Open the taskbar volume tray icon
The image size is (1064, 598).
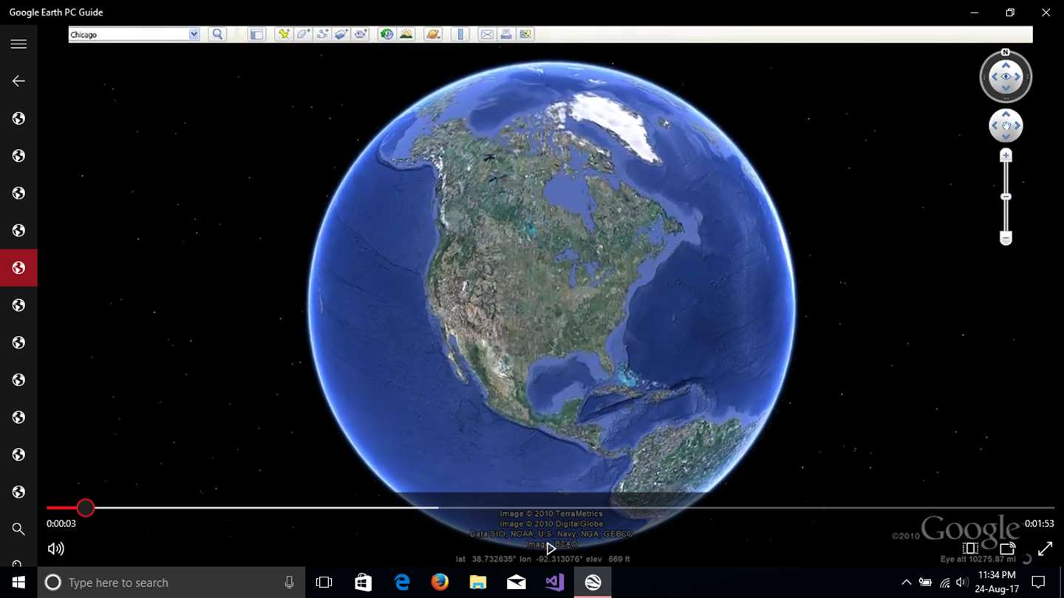point(961,582)
